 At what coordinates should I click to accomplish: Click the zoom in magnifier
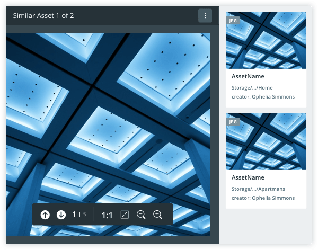[157, 215]
